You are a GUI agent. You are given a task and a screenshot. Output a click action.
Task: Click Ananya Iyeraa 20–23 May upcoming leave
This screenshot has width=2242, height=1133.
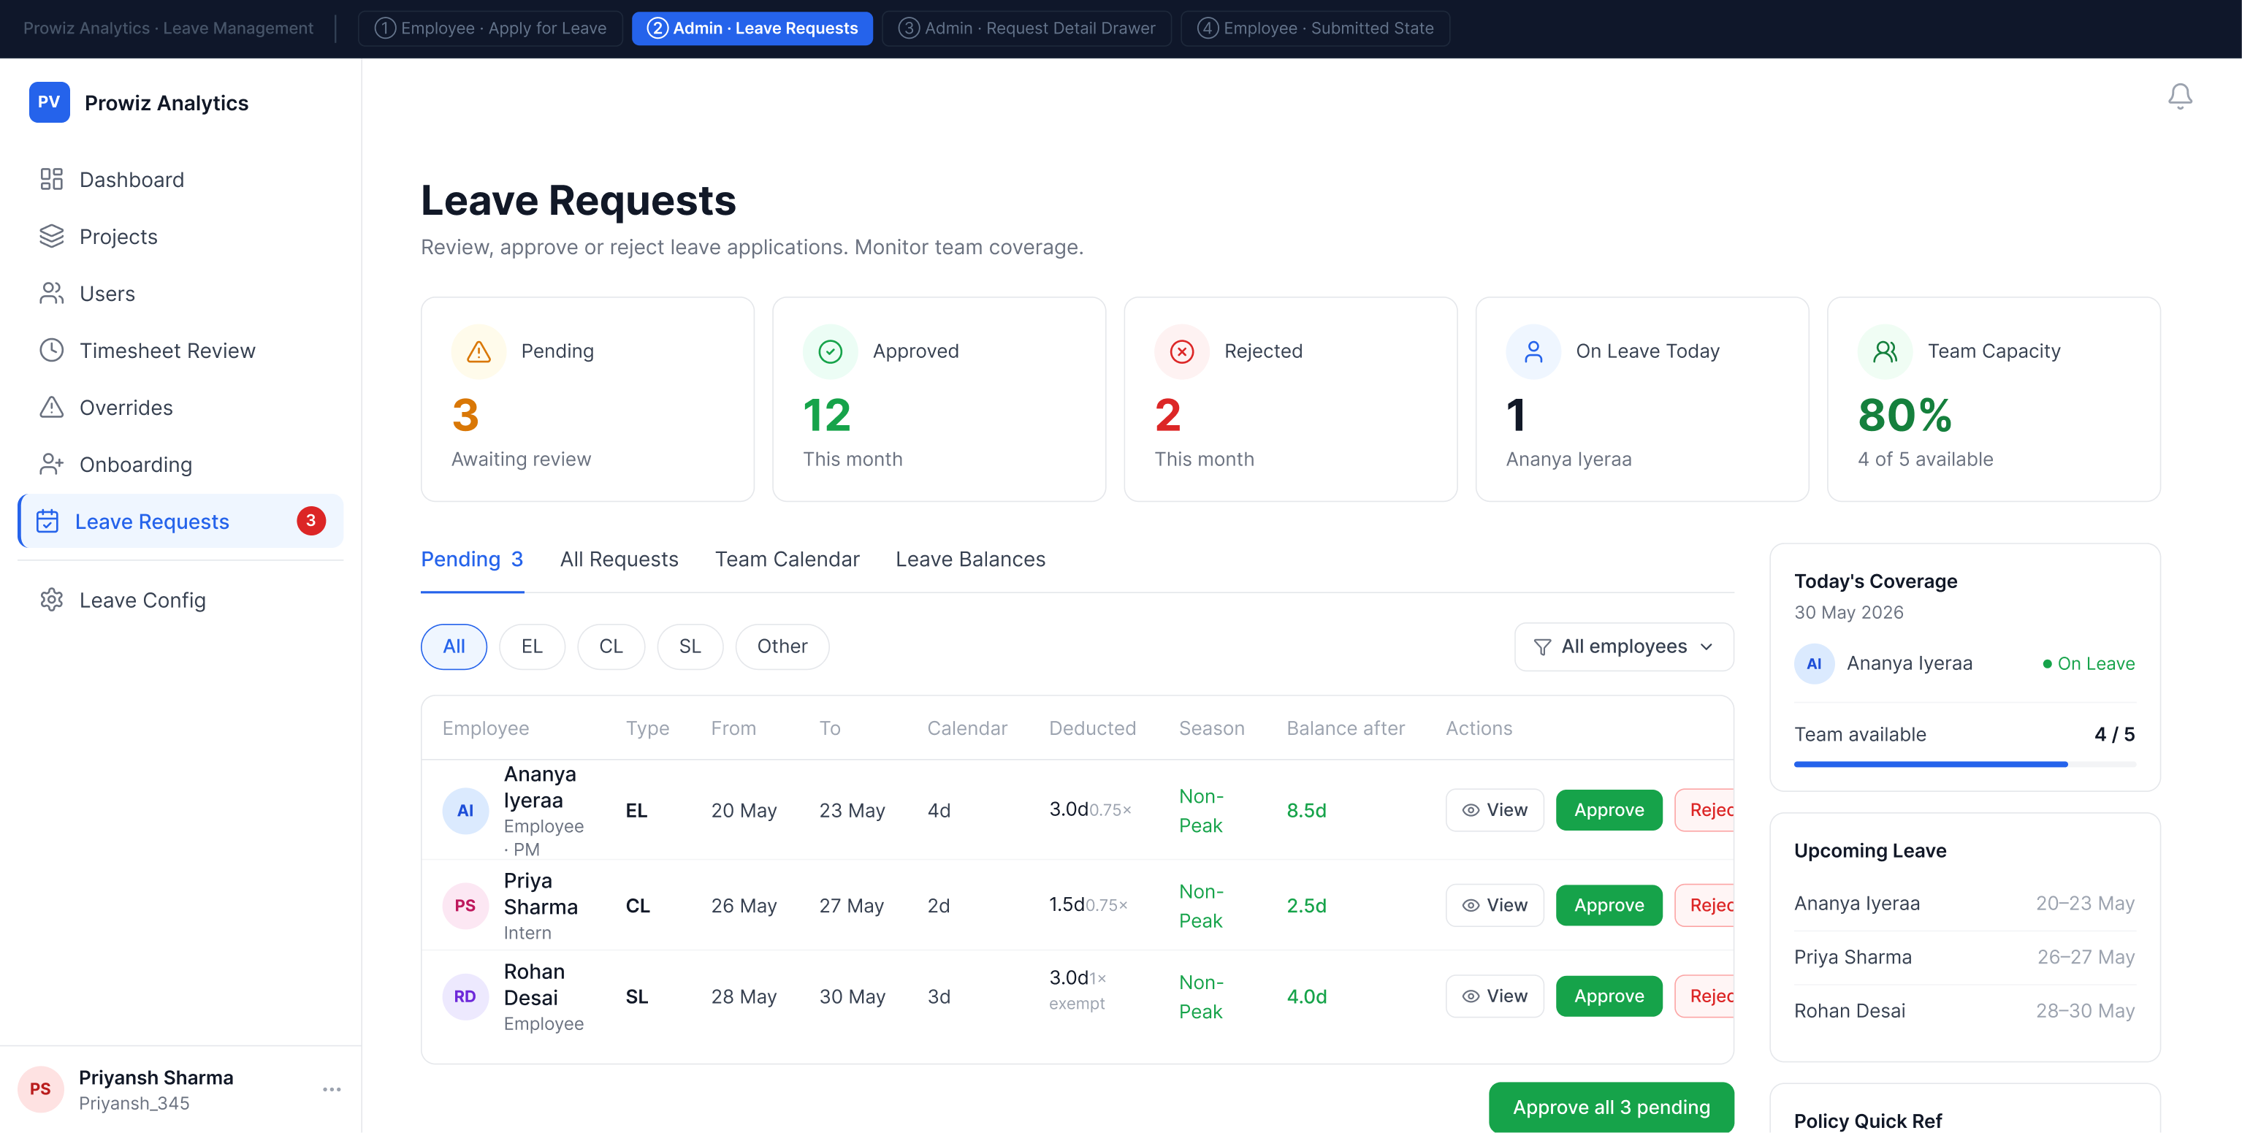pos(1964,904)
